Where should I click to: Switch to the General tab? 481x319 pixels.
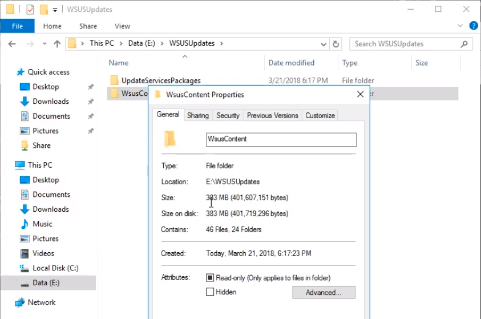[168, 115]
